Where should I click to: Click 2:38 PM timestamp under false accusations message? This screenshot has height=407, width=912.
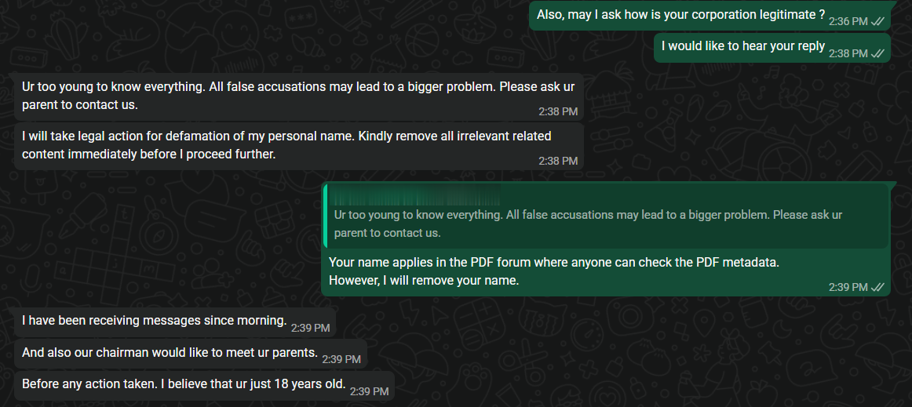pyautogui.click(x=557, y=111)
